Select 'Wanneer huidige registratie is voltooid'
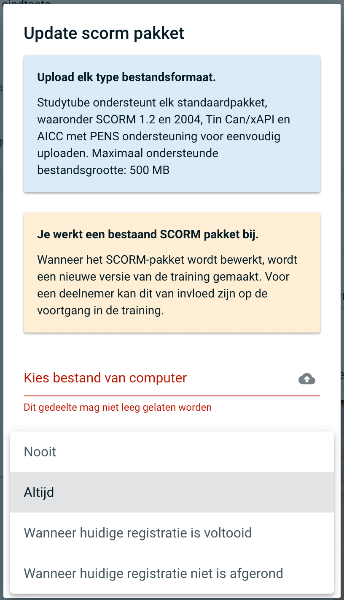This screenshot has height=600, width=344. coord(172,533)
